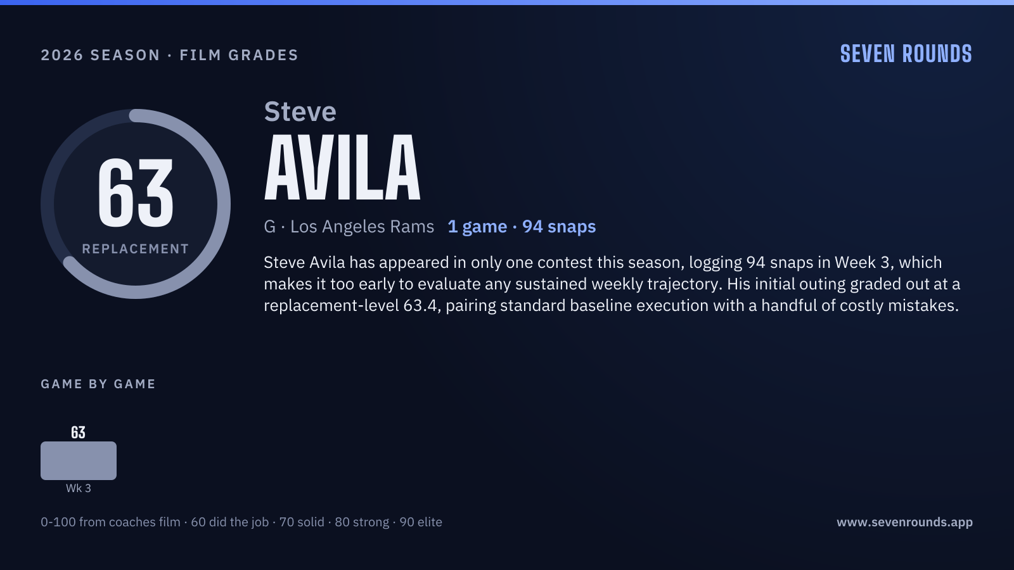This screenshot has height=570, width=1014.
Task: Click the 60 did the job legend entry
Action: pyautogui.click(x=230, y=522)
